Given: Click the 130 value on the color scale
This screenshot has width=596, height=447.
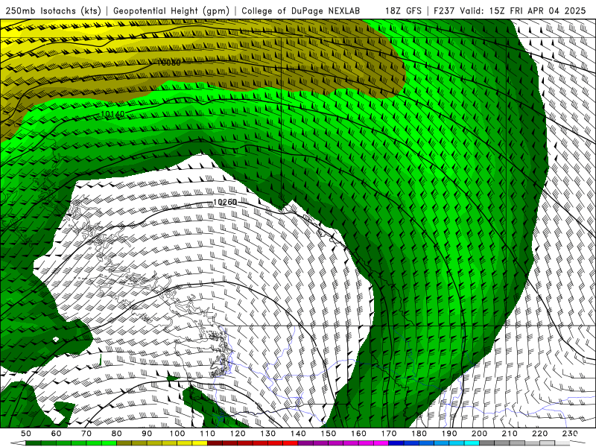Looking at the screenshot, I should tap(268, 434).
